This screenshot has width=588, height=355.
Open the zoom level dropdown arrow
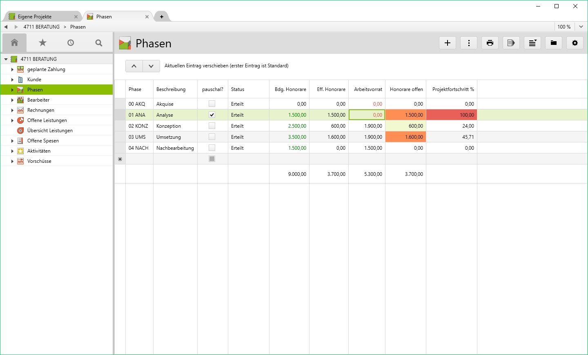tap(581, 27)
